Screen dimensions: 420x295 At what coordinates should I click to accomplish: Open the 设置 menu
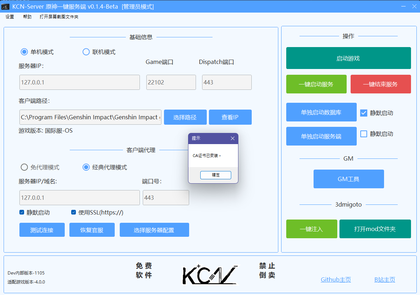click(x=9, y=16)
